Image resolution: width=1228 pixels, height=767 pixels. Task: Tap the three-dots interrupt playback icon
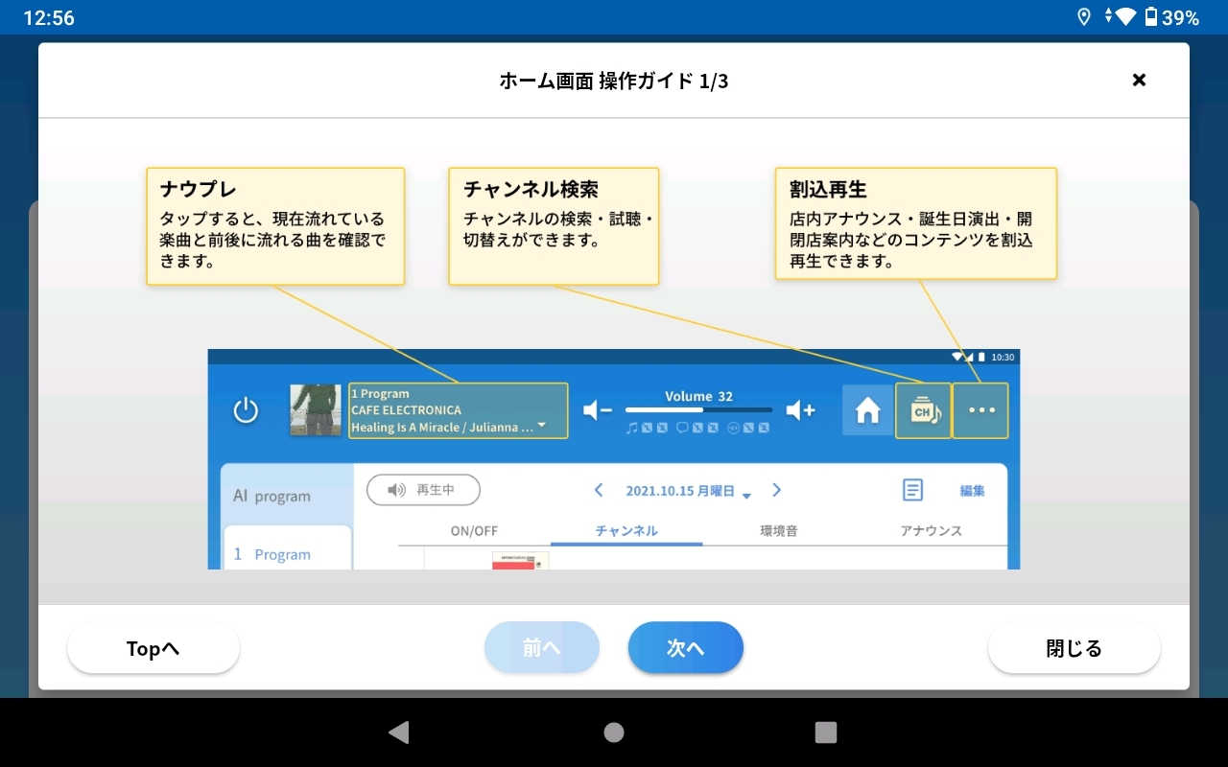tap(980, 410)
